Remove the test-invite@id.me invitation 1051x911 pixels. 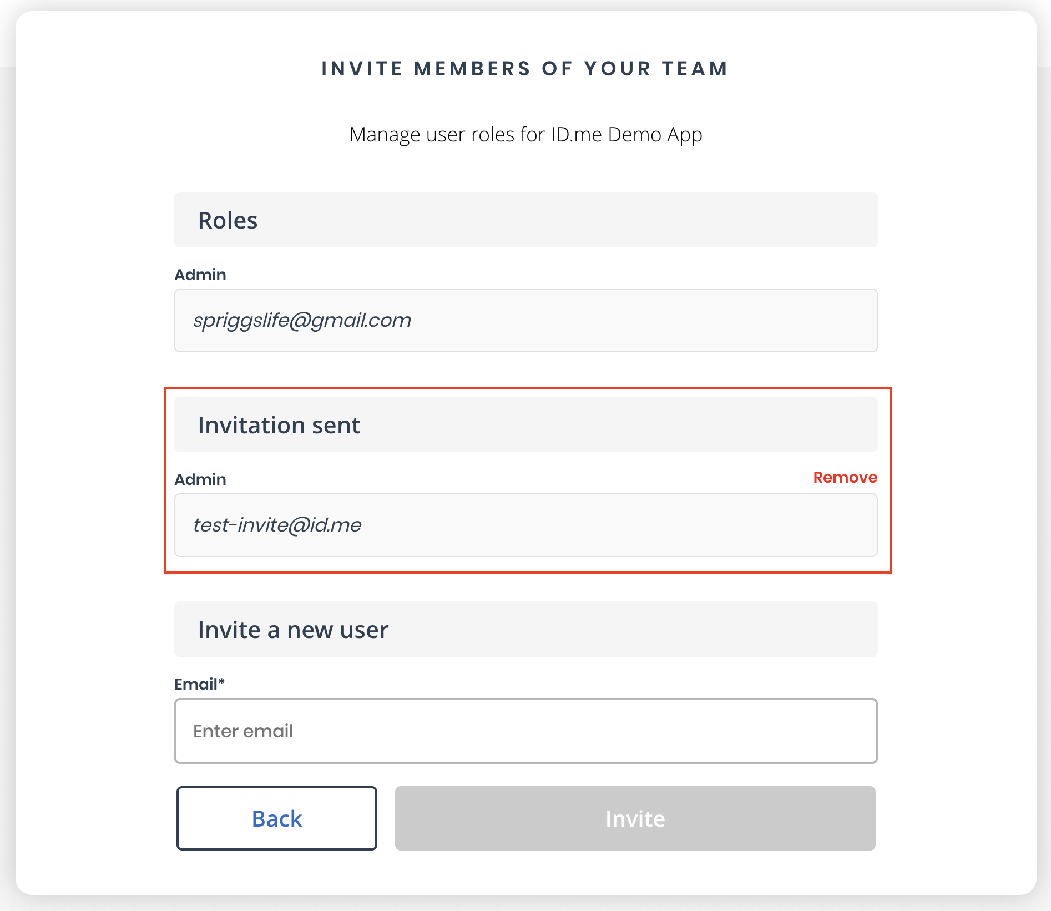coord(845,477)
